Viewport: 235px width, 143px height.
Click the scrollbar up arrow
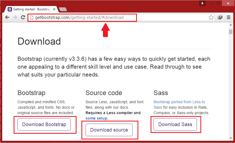click(231, 25)
